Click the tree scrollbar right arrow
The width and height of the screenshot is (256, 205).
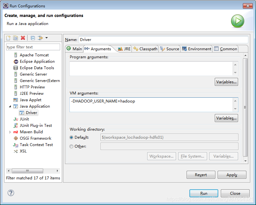point(58,171)
